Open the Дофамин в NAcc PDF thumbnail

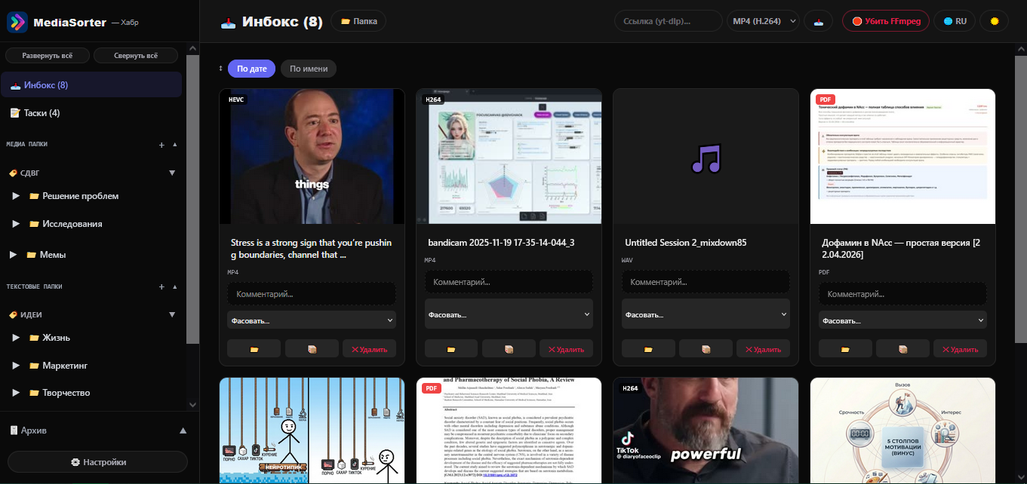coord(902,156)
